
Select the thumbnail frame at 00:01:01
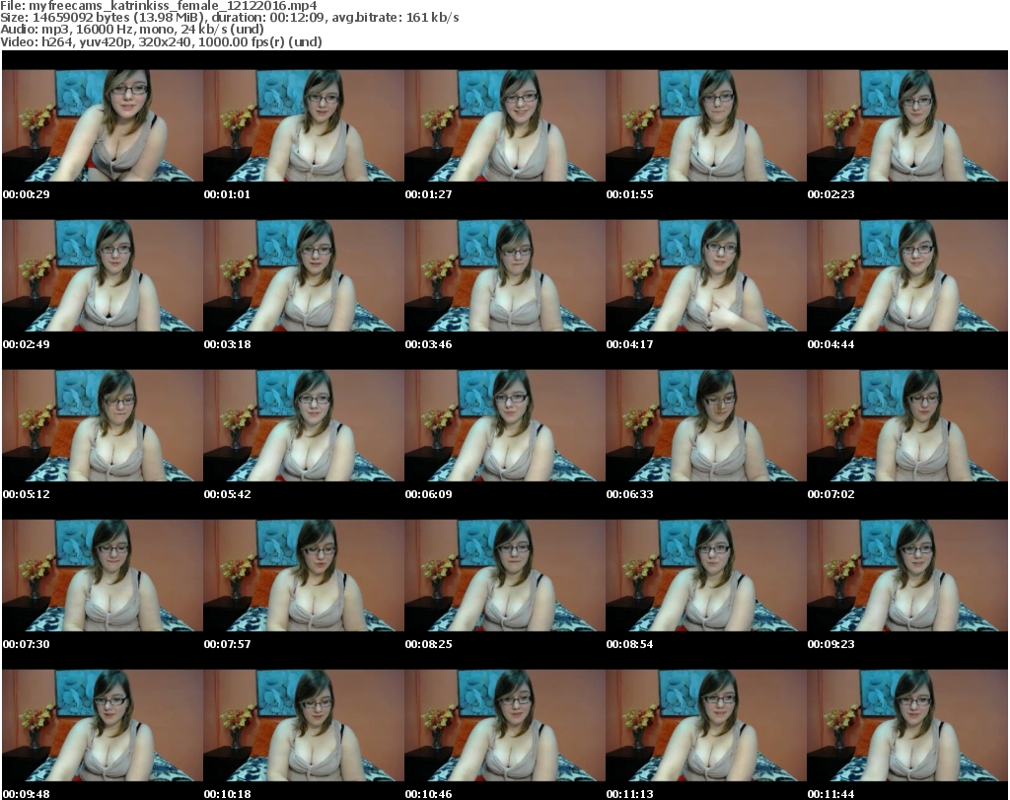pyautogui.click(x=304, y=125)
